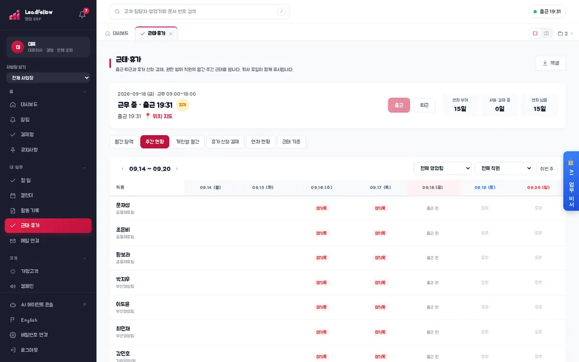Open the 전체 직원 employee filter
Viewport: 579px width, 362px height.
point(504,168)
